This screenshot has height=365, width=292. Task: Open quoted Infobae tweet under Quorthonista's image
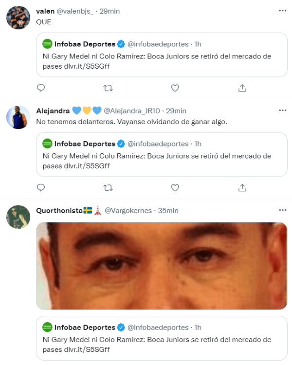[x=161, y=340]
